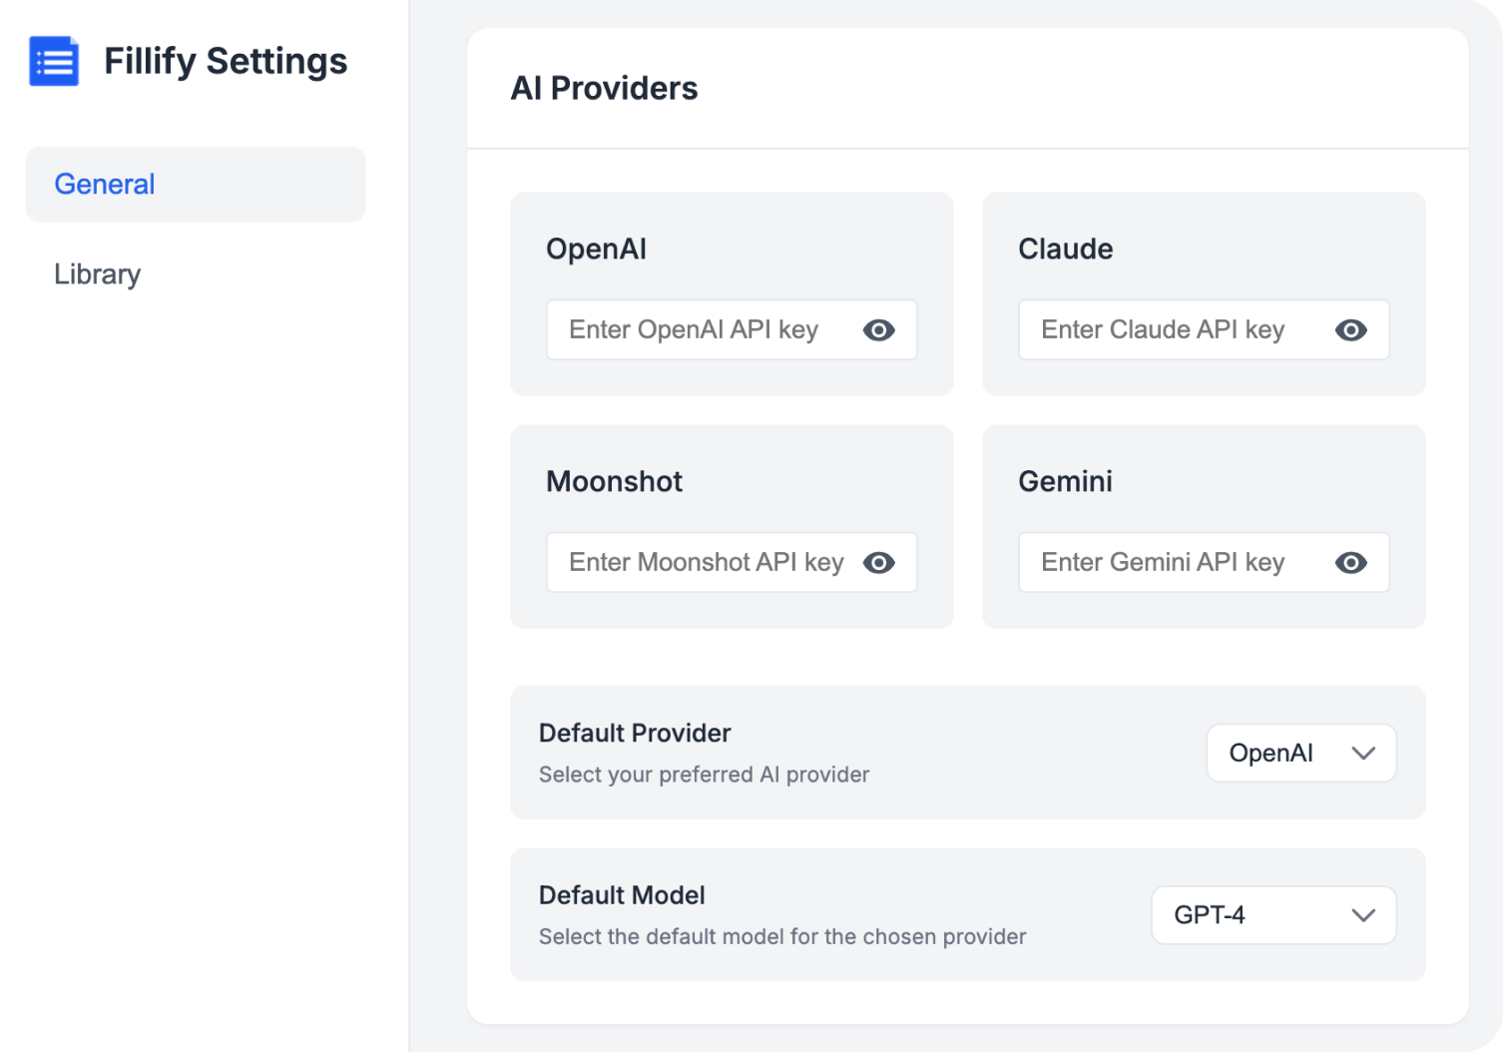
Task: Click the Moonshot card heading
Action: tap(614, 482)
